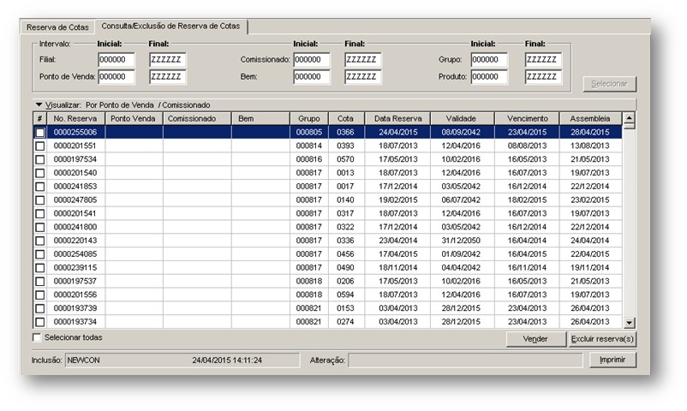
Task: Check the box for reserva 0000255006
Action: [x=40, y=133]
